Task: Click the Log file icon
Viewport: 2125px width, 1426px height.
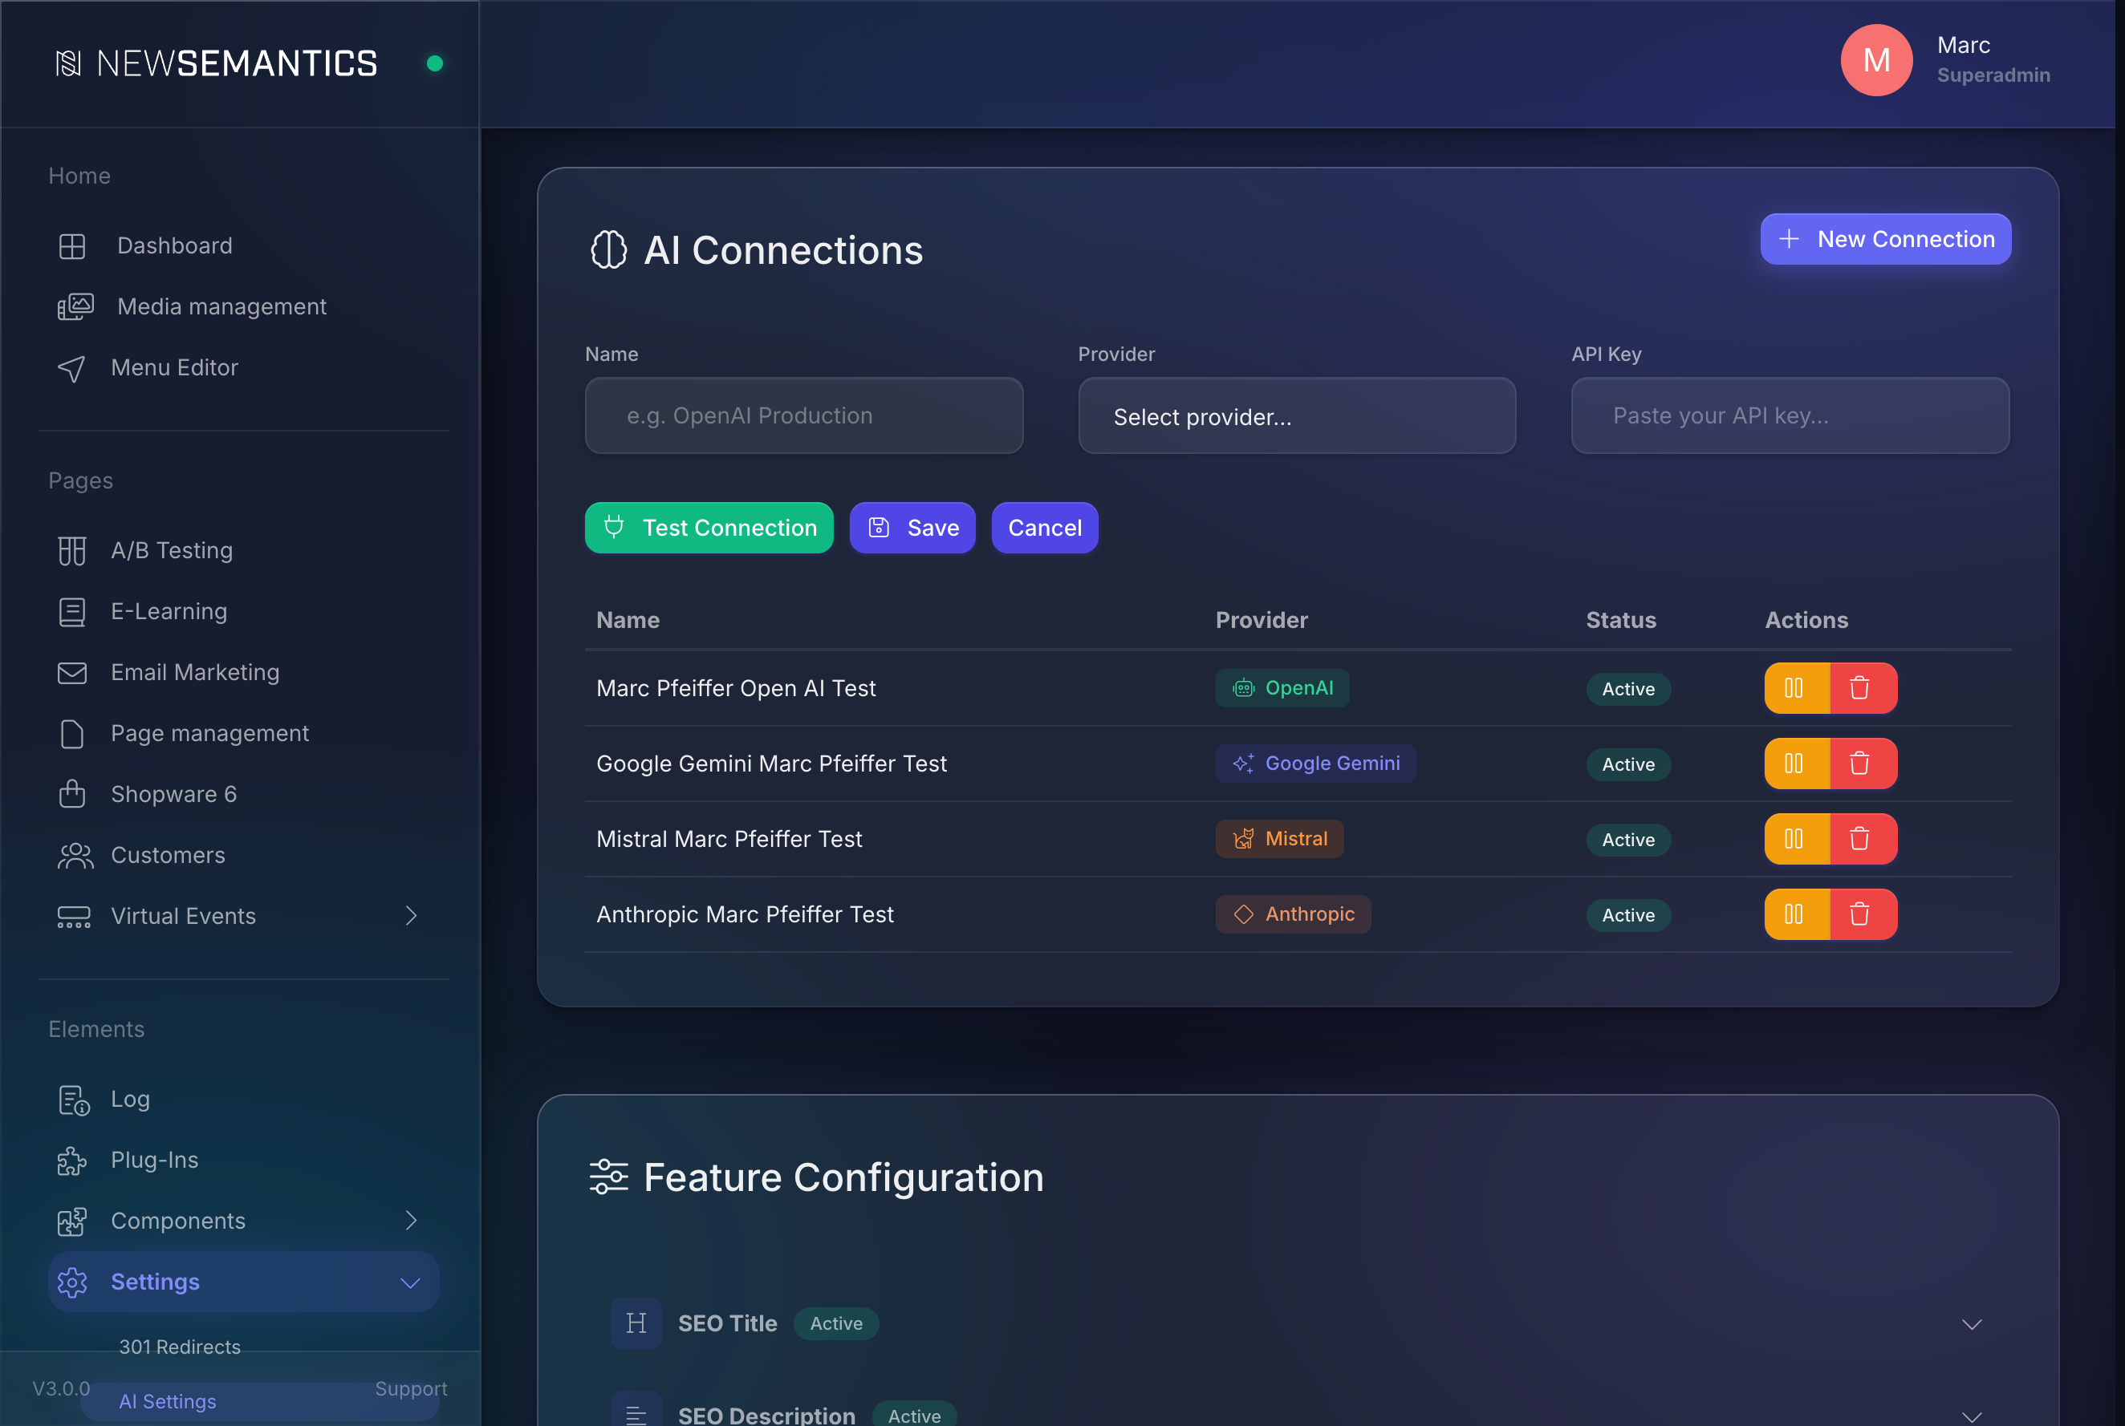Action: (x=74, y=1100)
